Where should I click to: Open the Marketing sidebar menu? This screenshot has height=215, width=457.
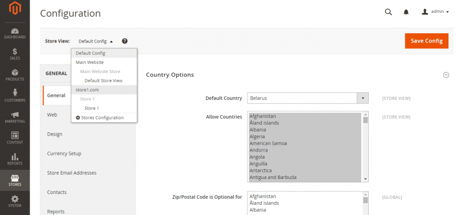[15, 117]
